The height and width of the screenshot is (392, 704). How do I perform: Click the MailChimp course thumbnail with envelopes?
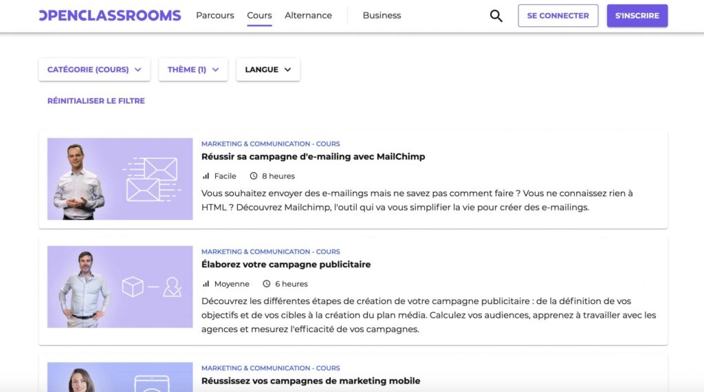pos(120,179)
